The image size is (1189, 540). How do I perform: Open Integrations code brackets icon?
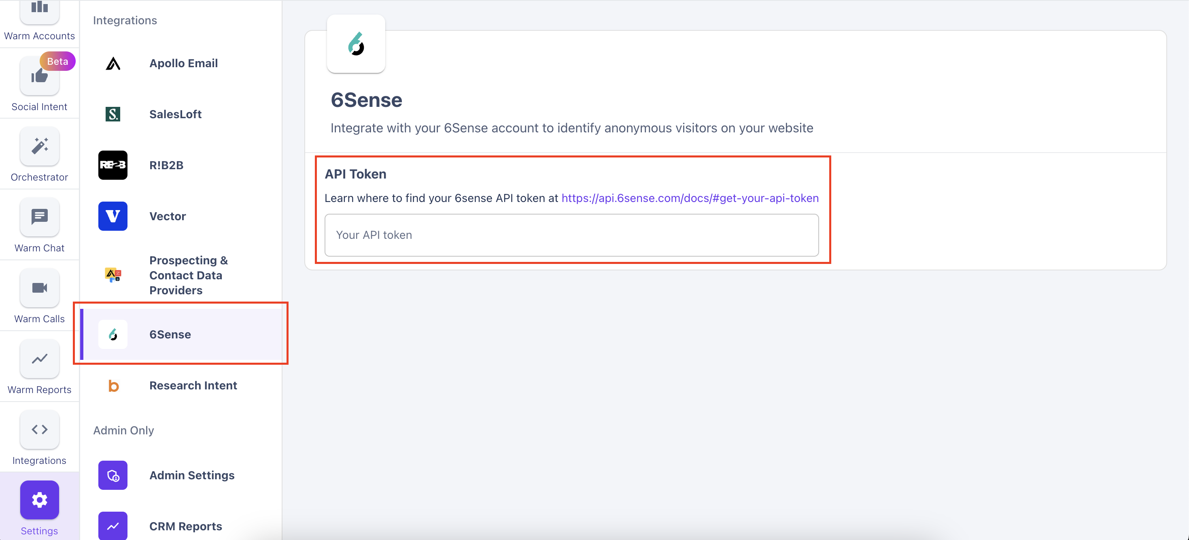pyautogui.click(x=39, y=429)
